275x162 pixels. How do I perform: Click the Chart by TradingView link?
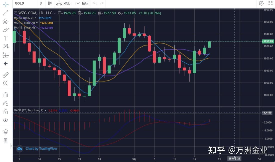41,149
